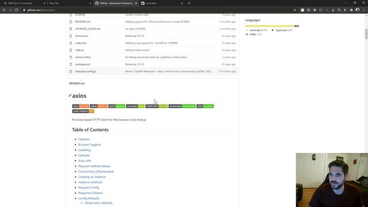This screenshot has width=368, height=207.
Task: Jump to Browser Support section
Action: [x=90, y=144]
